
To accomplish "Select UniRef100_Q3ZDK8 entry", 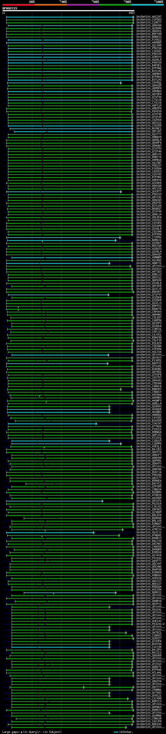I will click(149, 297).
